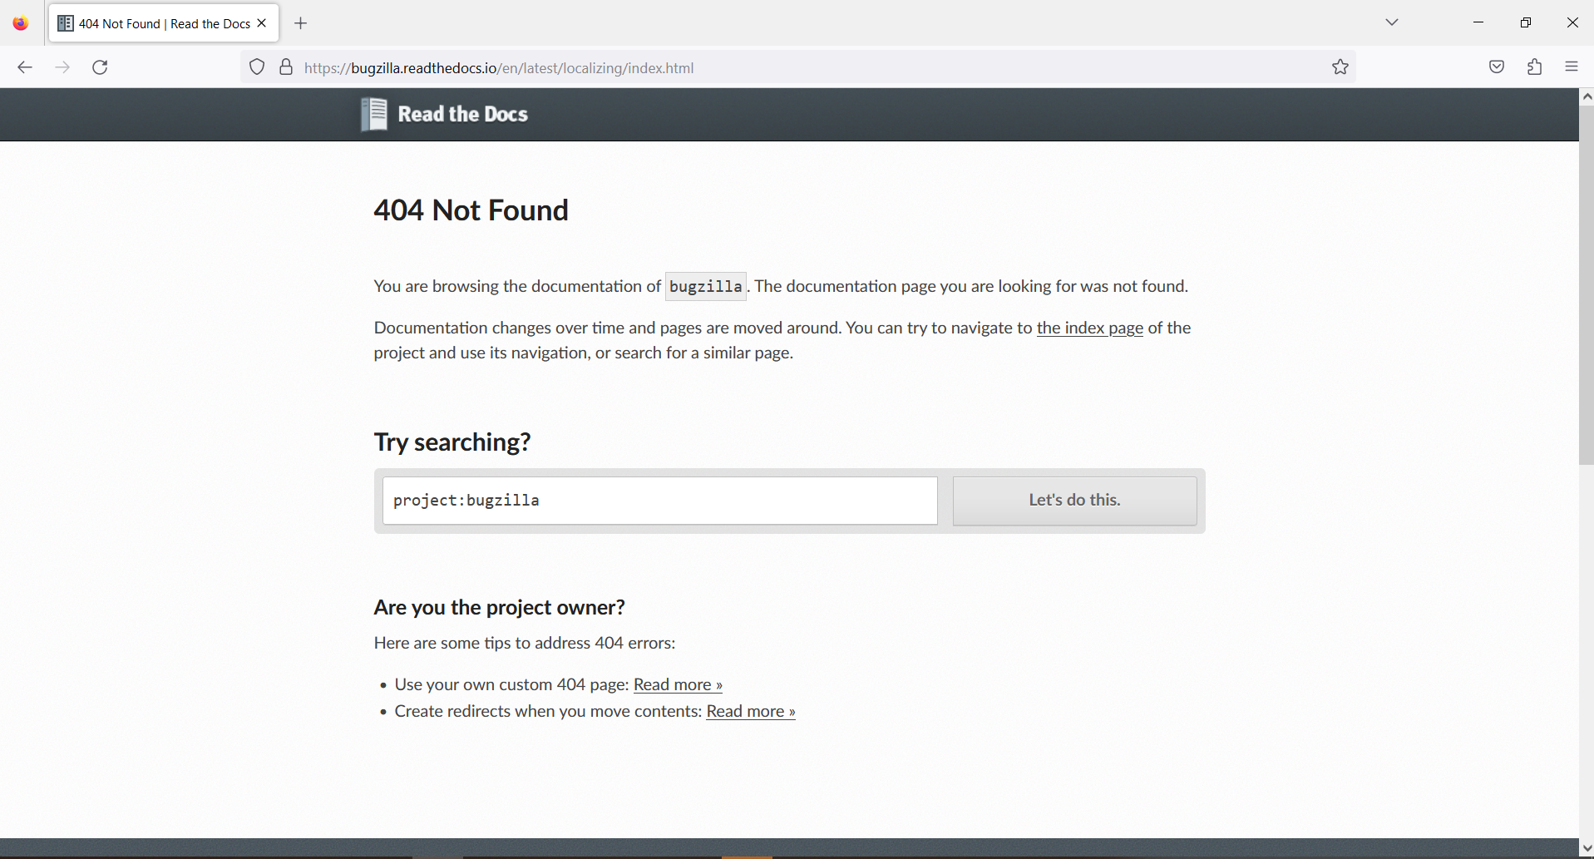
Task: Click the scrollbar down arrow
Action: 1587,847
